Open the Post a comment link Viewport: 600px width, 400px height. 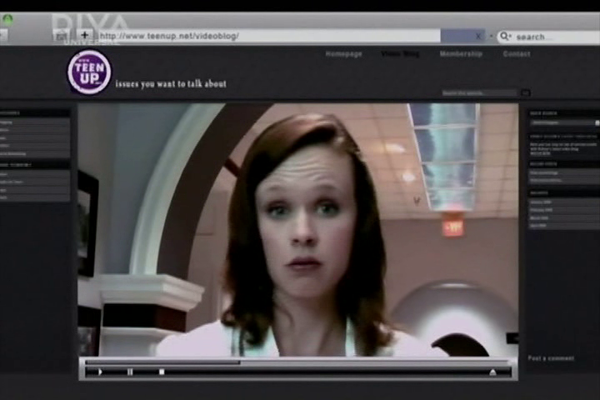point(551,358)
